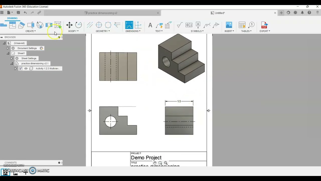Open the Help question mark menu
321x181 pixels.
pyautogui.click(x=309, y=13)
